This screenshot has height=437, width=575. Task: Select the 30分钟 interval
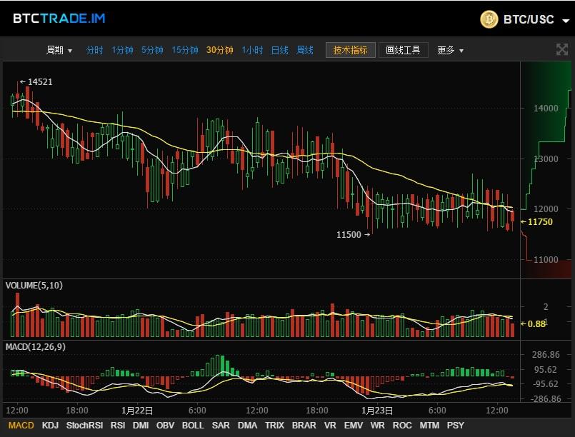(x=220, y=50)
